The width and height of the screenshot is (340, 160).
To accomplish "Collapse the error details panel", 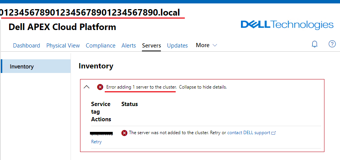I will click(x=87, y=87).
